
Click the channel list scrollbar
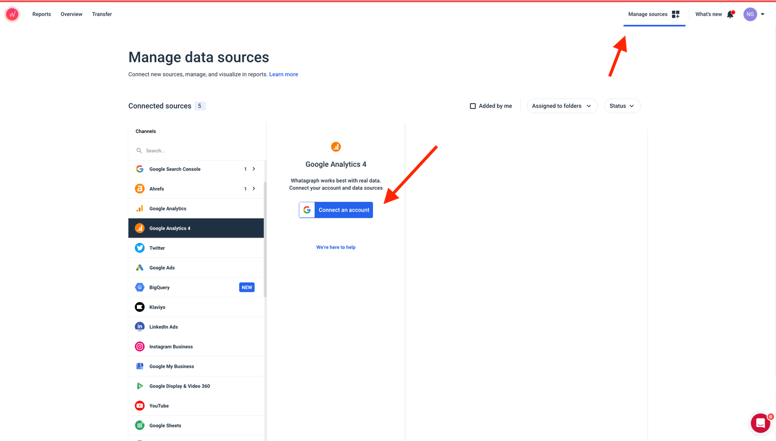click(x=265, y=237)
